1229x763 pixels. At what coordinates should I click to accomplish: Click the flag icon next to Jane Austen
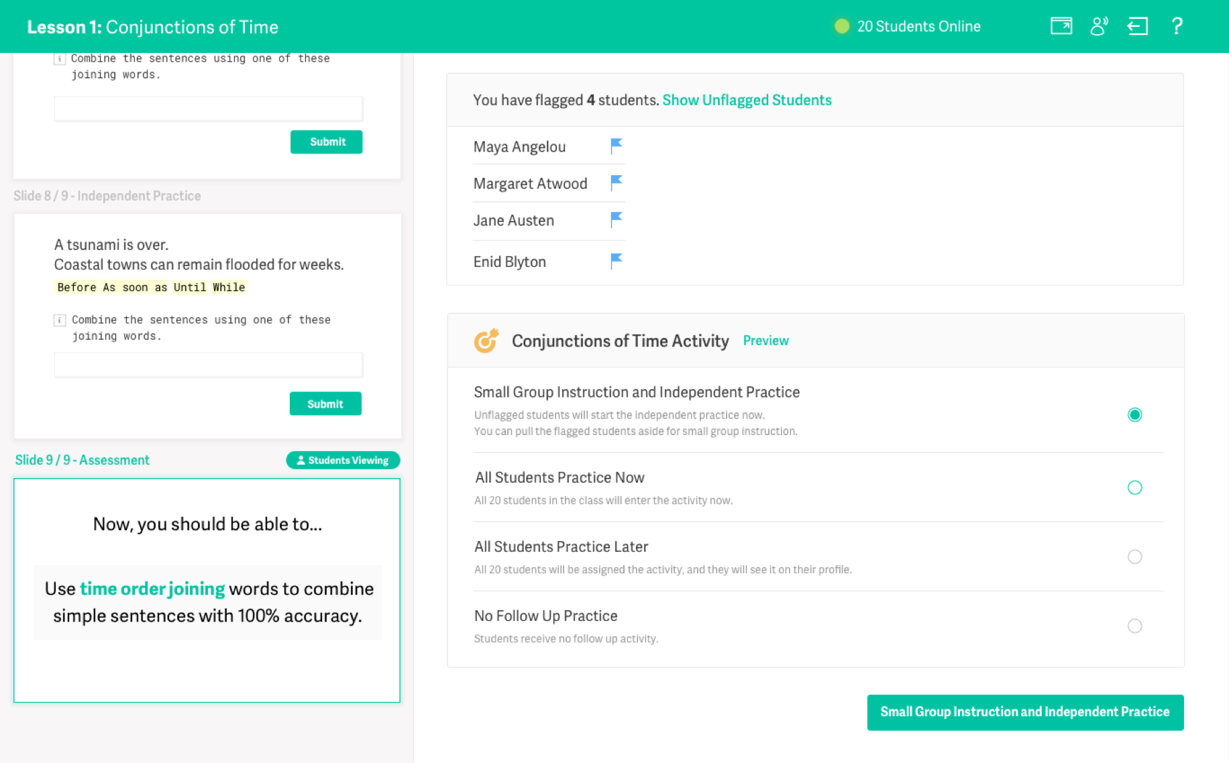point(616,219)
